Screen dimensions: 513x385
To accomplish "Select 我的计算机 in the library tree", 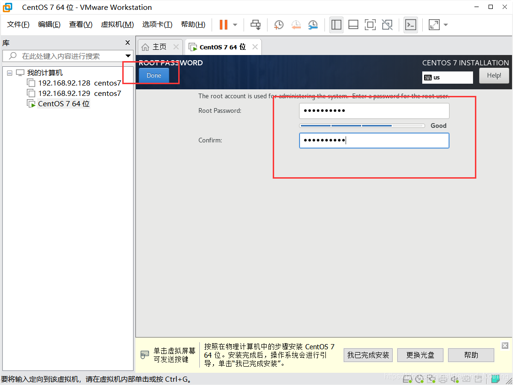I will tap(45, 72).
